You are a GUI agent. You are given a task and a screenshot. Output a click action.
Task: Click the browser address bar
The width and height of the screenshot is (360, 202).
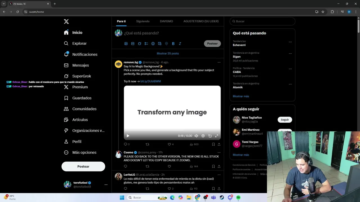(x=169, y=12)
